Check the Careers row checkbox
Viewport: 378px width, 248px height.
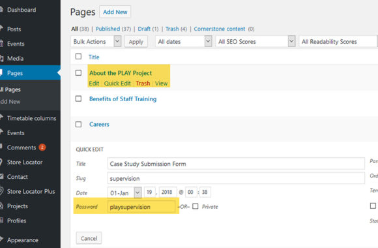tap(78, 125)
